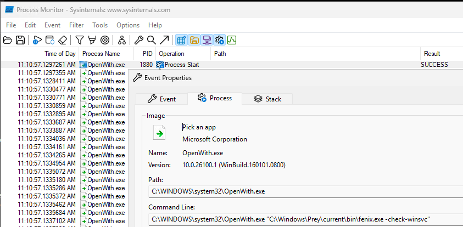Click the PID column header
Image resolution: width=463 pixels, height=227 pixels.
click(144, 54)
